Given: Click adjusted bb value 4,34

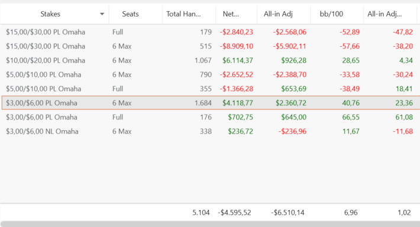Looking at the screenshot, I should (406, 60).
